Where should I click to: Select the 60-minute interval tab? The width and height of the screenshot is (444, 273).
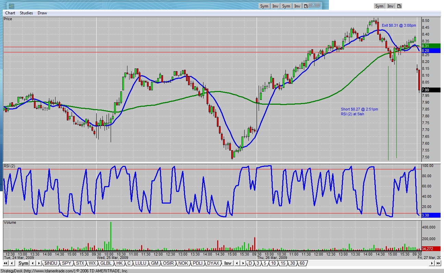302,263
